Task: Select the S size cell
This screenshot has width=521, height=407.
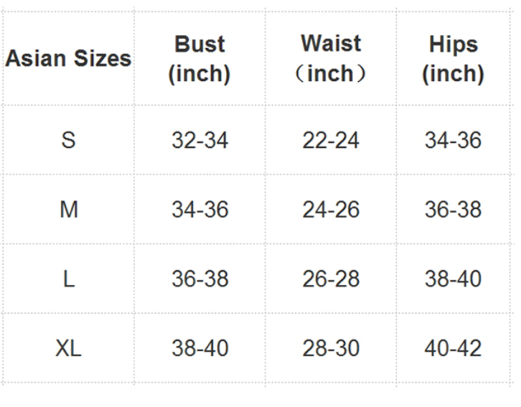Action: pos(68,140)
